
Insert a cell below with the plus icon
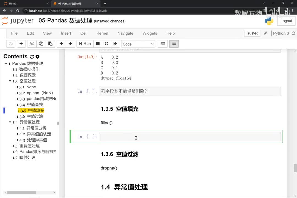tap(21, 44)
